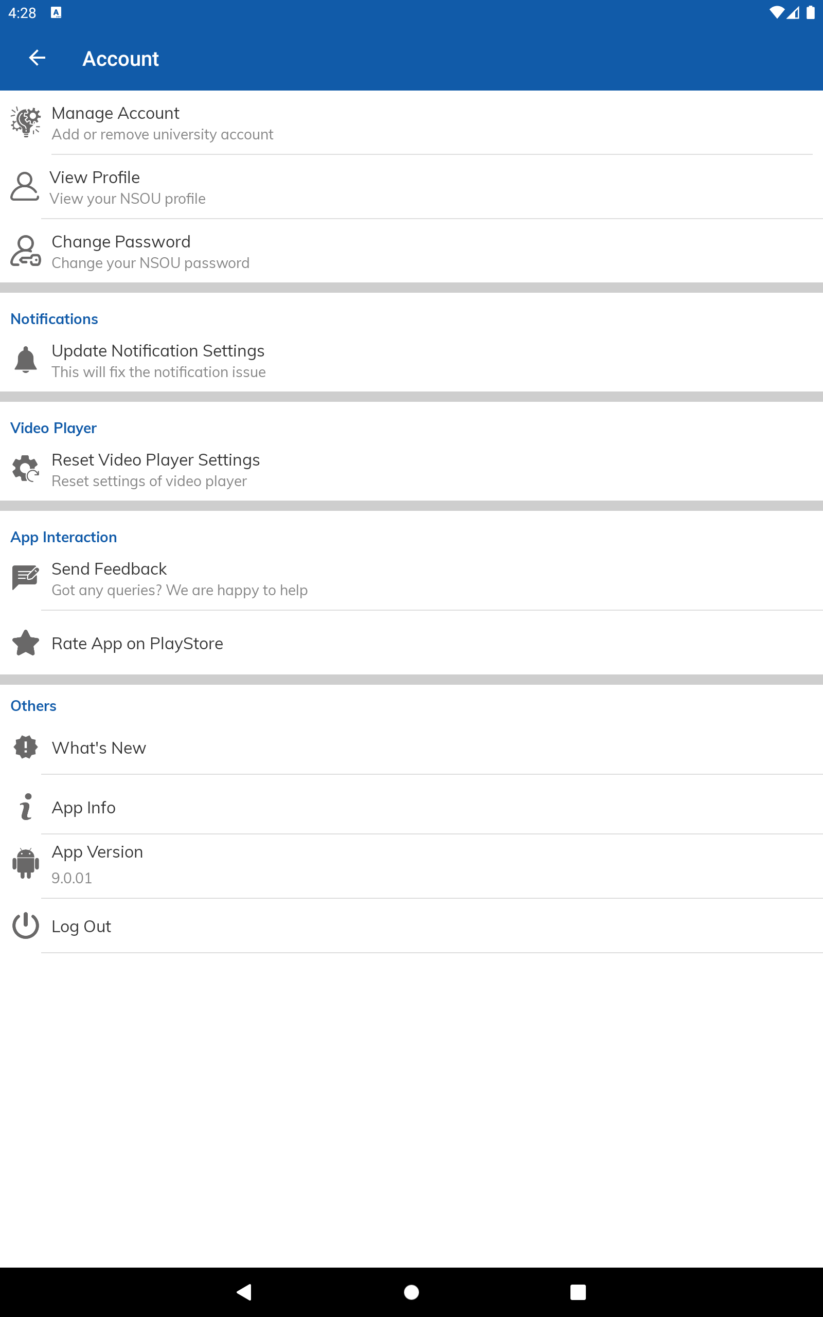Tap the Send Feedback message icon
Screen dimensions: 823x1317
pyautogui.click(x=26, y=577)
